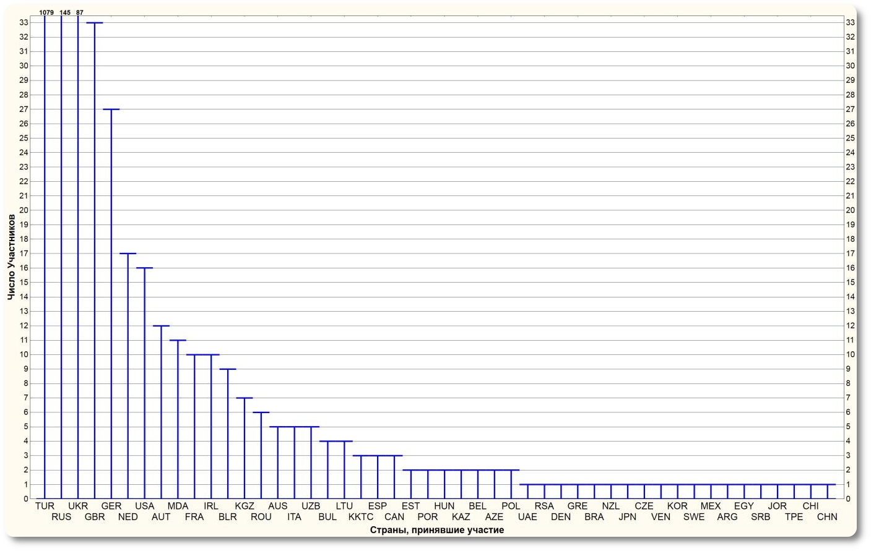
Task: Click left axis tick label 33
Action: coord(24,22)
